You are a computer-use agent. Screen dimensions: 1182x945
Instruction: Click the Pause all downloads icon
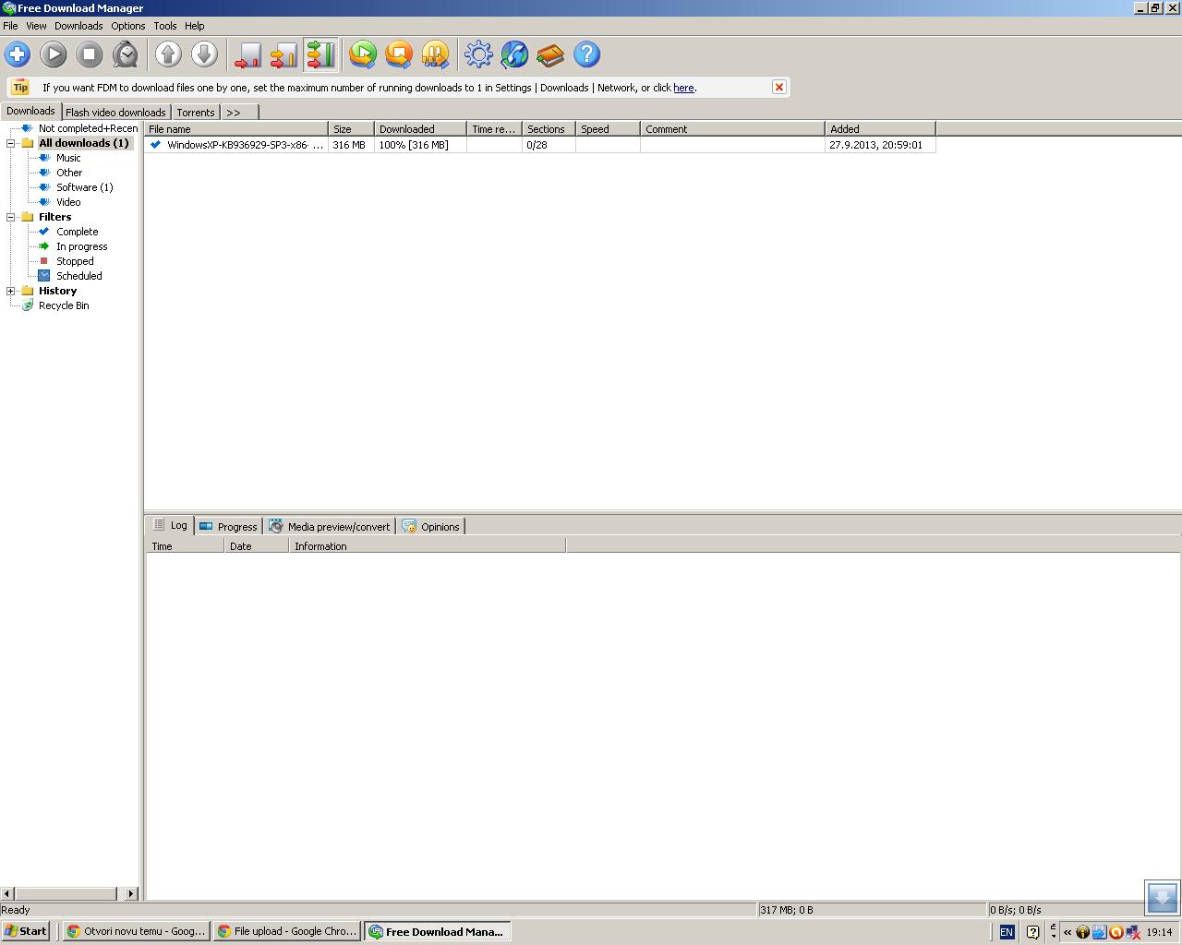tap(435, 54)
